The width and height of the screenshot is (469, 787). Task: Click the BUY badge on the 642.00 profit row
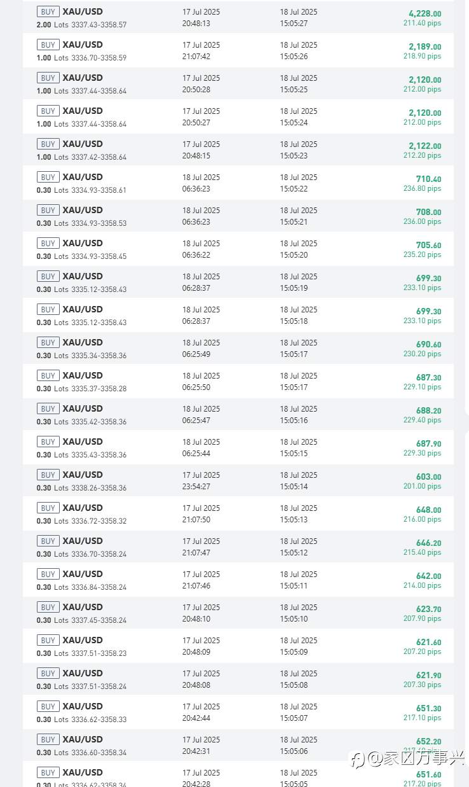[x=48, y=574]
